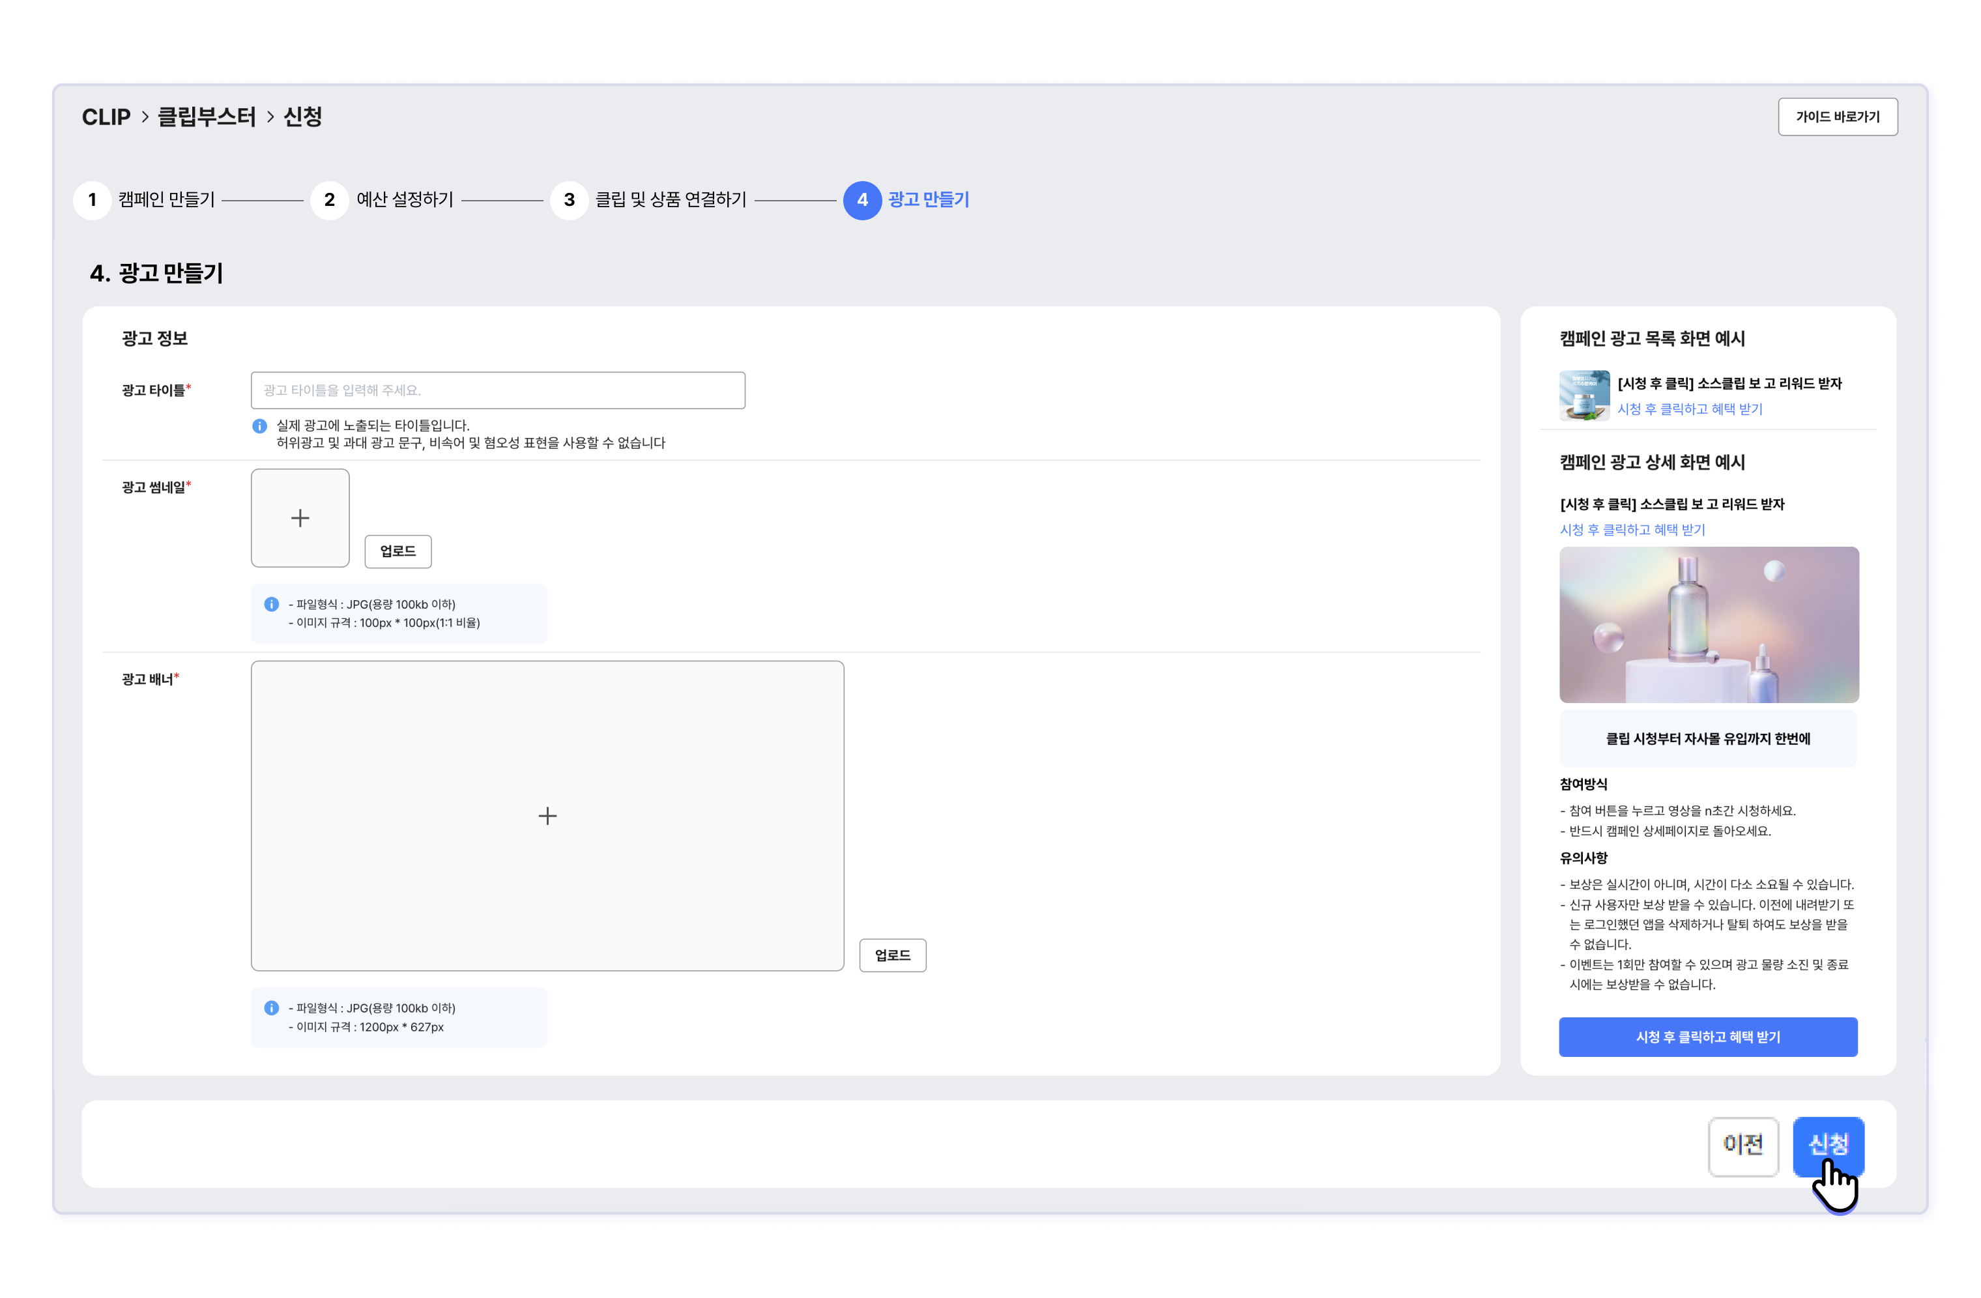Viewport: 1981px width, 1298px height.
Task: Click step 1 circle for 캠페인 만들기
Action: [x=93, y=201]
